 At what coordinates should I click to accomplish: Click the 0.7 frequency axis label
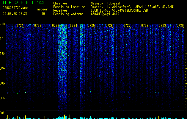[x=2, y=98]
